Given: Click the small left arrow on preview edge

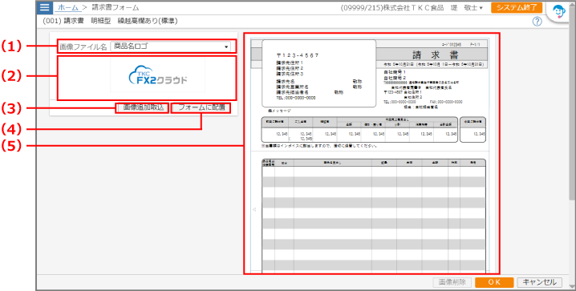Looking at the screenshot, I should coord(254,209).
